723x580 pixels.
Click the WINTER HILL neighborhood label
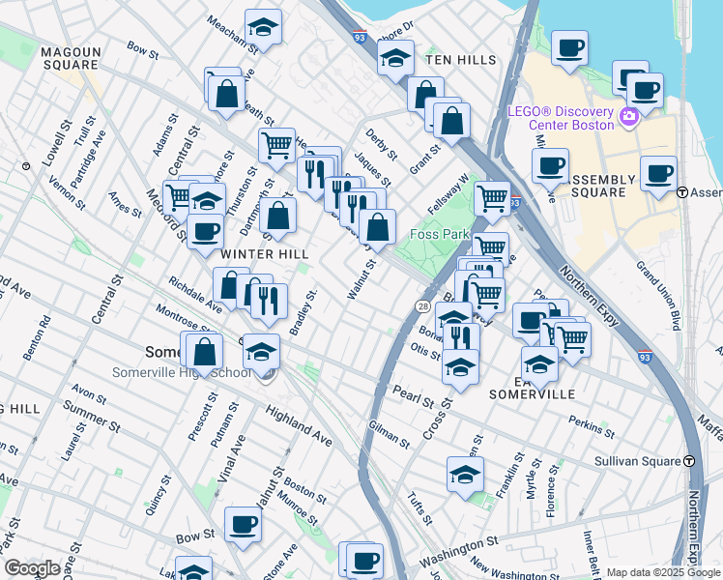[265, 254]
